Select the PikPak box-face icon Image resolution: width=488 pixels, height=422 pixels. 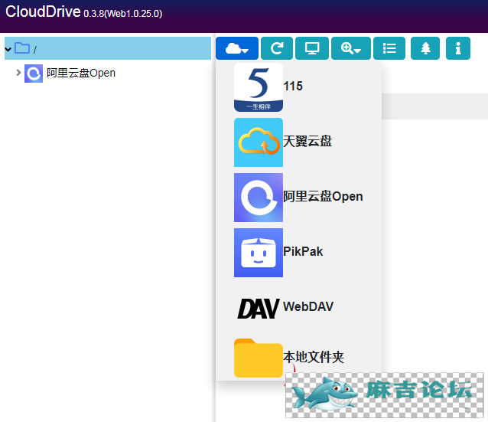(x=259, y=253)
